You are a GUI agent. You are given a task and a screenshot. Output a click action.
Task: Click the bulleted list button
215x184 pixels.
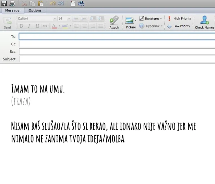(76, 19)
